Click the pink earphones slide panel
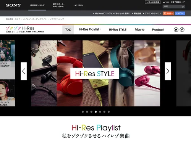The width and height of the screenshot is (191, 143). point(147,73)
